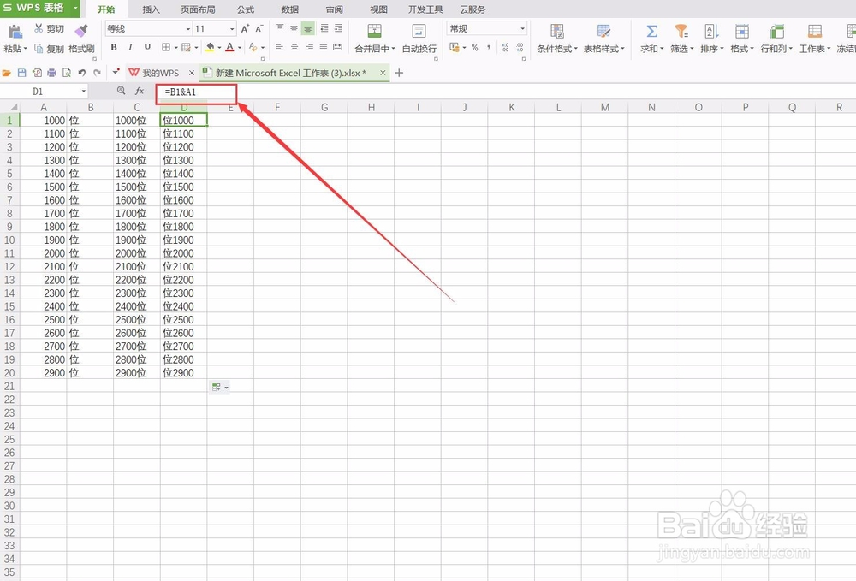
Task: Click increase indent icon
Action: pos(338,28)
